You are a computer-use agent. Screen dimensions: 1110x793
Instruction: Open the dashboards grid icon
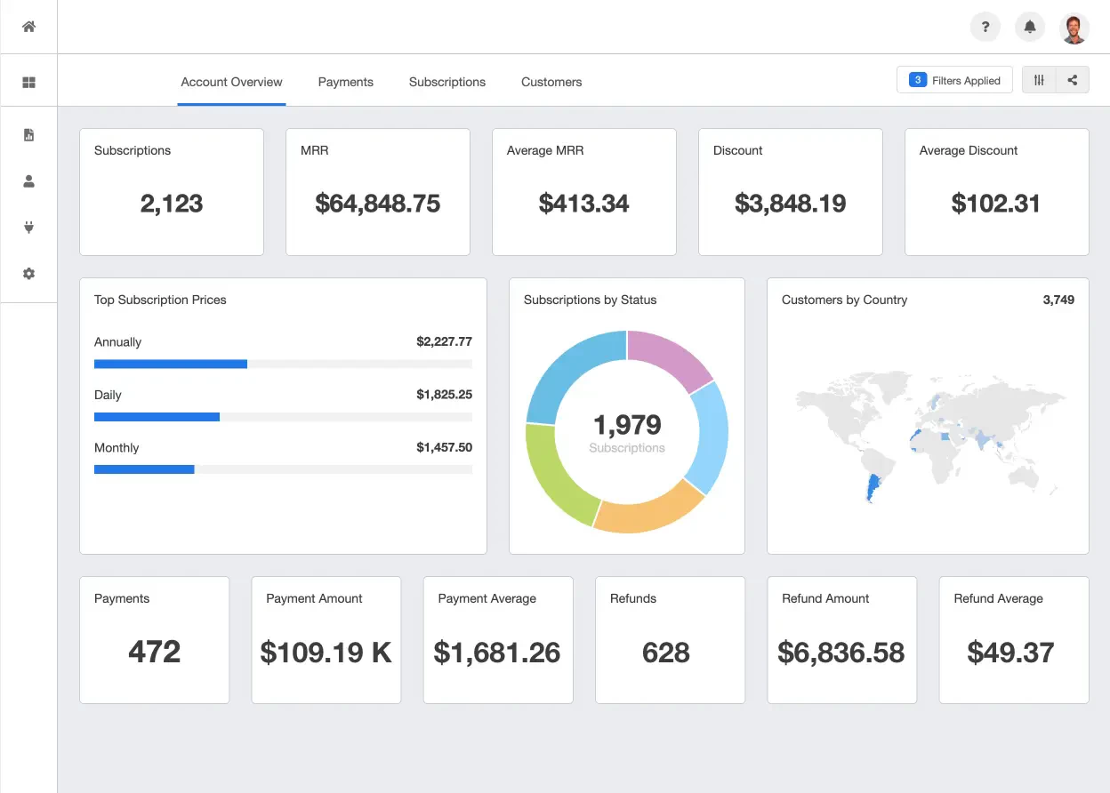[x=28, y=82]
